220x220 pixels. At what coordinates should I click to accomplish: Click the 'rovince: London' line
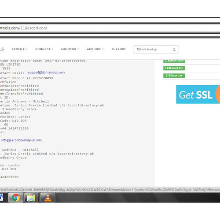(15, 117)
